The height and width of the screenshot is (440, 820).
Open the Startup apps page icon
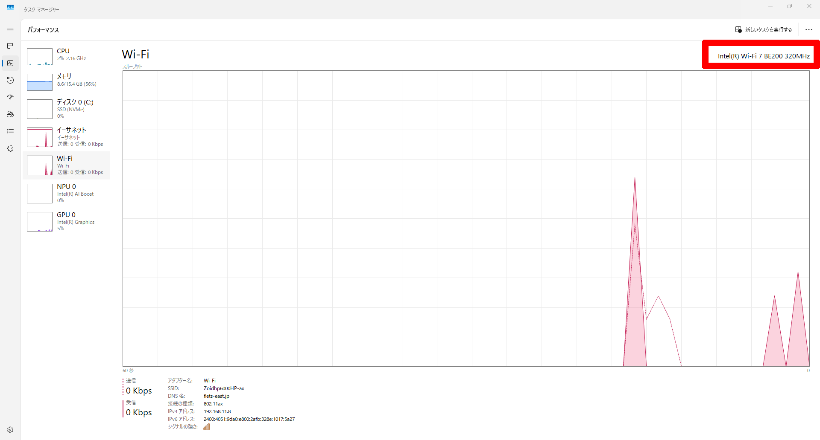(10, 97)
